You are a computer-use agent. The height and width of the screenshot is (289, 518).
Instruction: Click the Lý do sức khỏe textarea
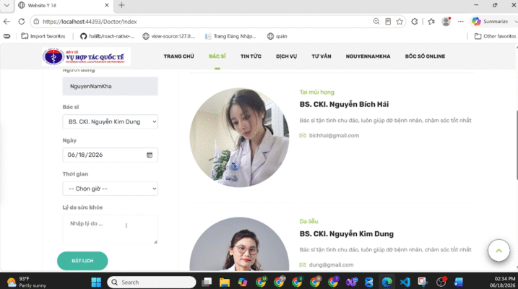pos(110,229)
